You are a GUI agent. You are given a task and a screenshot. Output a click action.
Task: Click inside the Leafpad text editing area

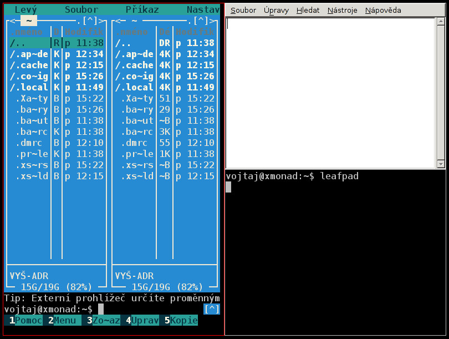(x=330, y=93)
